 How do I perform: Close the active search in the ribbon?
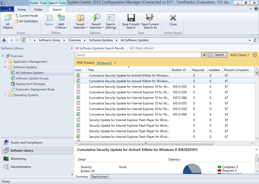pyautogui.click(x=173, y=20)
